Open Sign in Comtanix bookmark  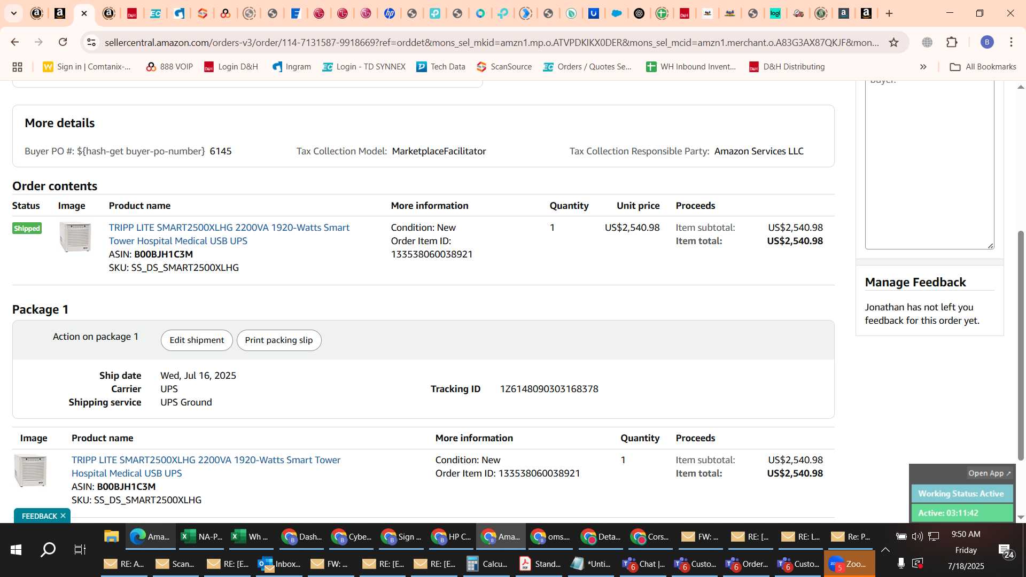click(87, 67)
